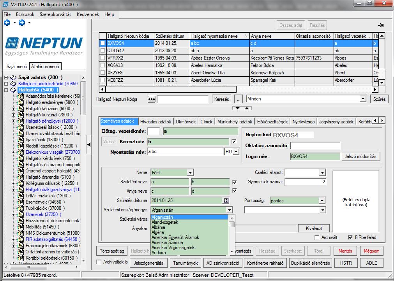This screenshot has height=281, width=394.
Task: Switch to the Hivatalos adatok tab
Action: pos(156,122)
